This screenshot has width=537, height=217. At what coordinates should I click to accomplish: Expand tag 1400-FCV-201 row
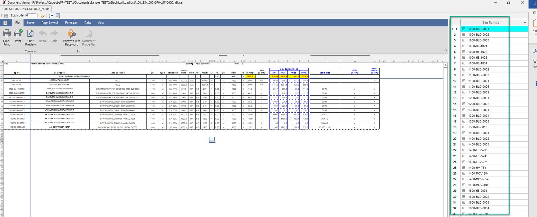[x=464, y=150]
